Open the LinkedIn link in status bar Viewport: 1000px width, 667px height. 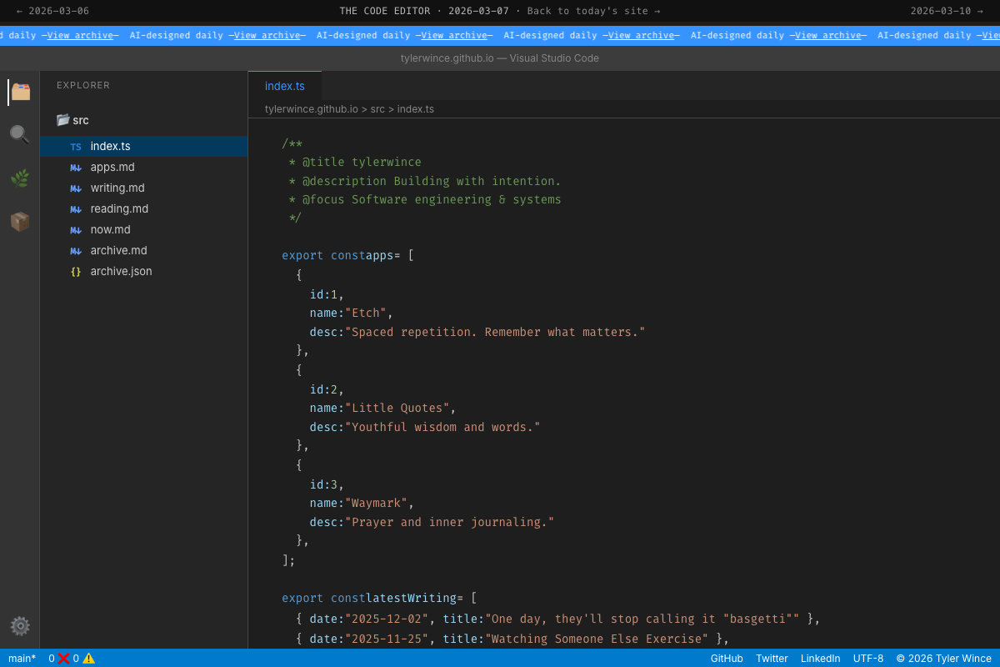tap(820, 658)
